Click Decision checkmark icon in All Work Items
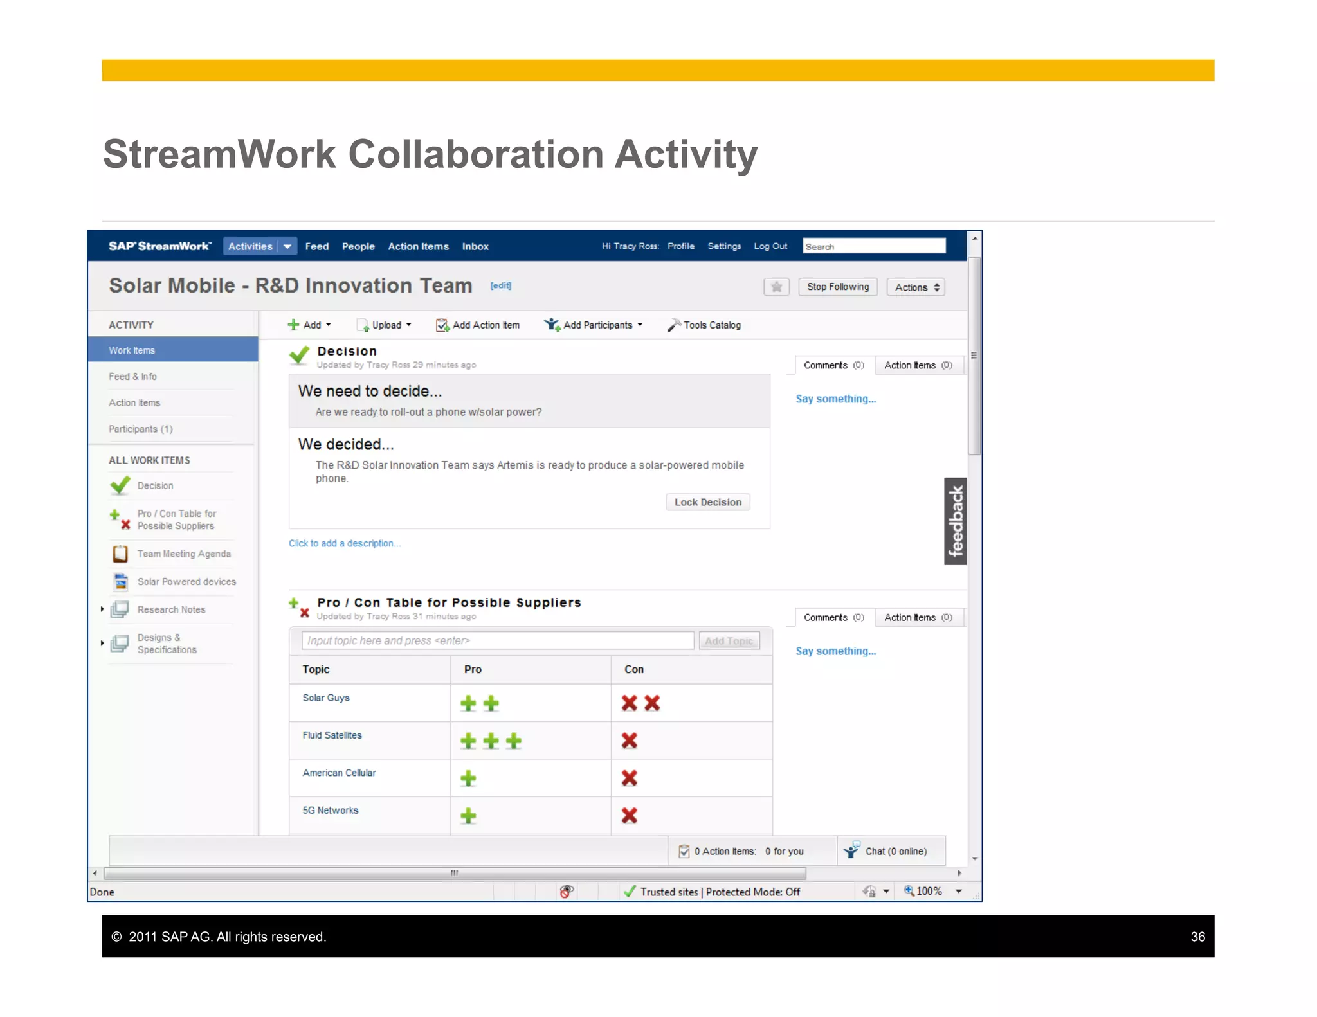Viewport: 1317px width, 1017px height. (120, 485)
